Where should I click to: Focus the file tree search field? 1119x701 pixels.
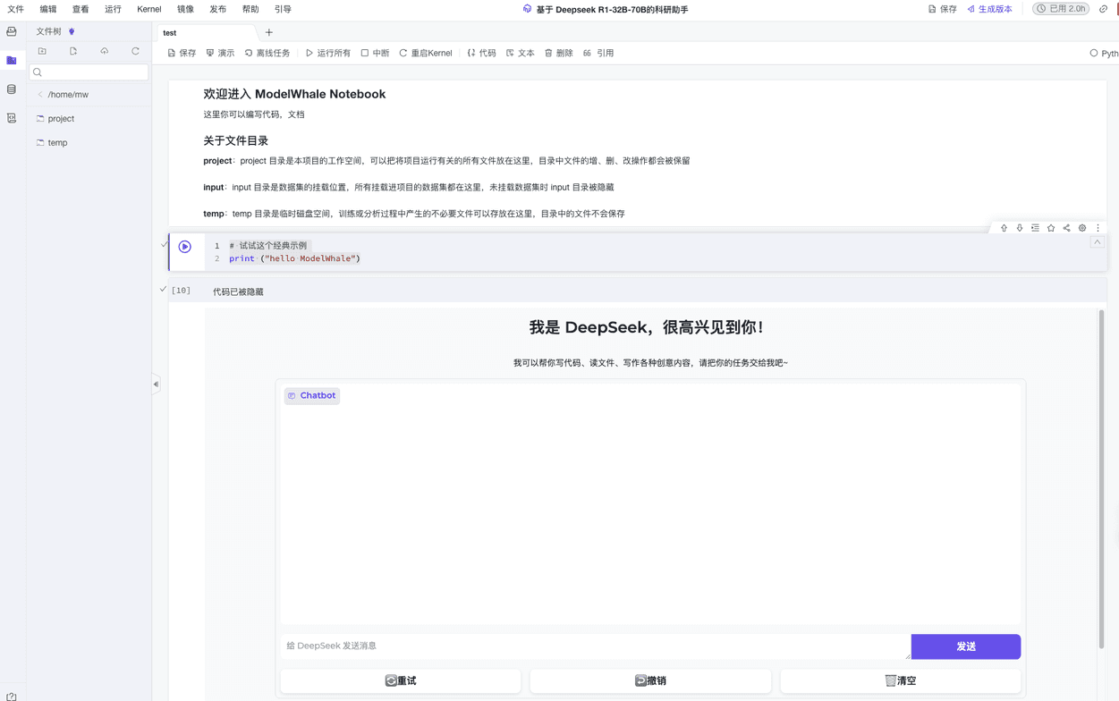pos(89,72)
